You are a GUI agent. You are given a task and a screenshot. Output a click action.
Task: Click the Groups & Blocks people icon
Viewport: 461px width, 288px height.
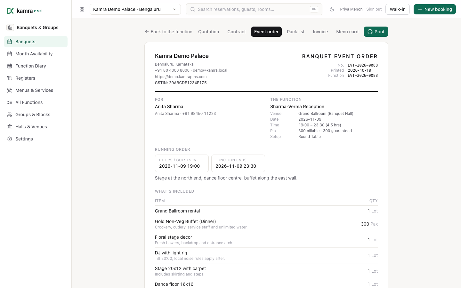tap(10, 115)
